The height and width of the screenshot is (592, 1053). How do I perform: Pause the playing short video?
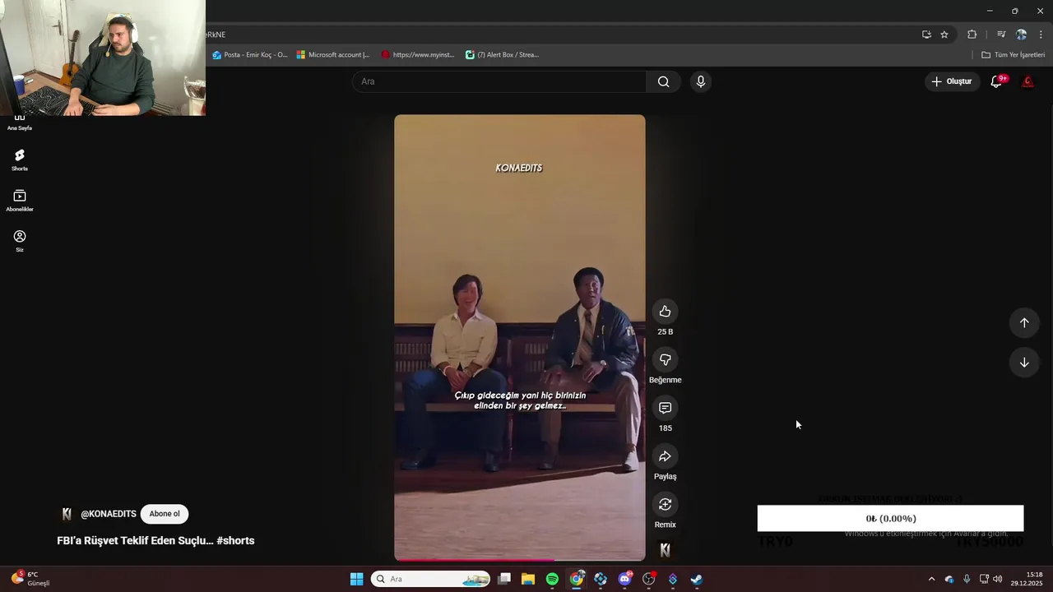520,337
